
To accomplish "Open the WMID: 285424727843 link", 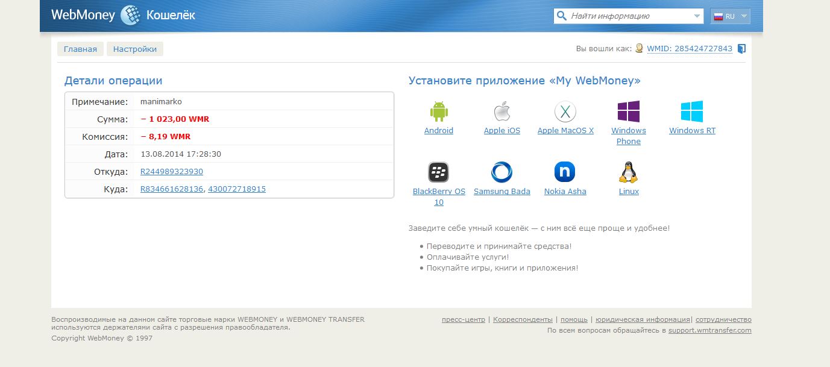I will coord(690,49).
